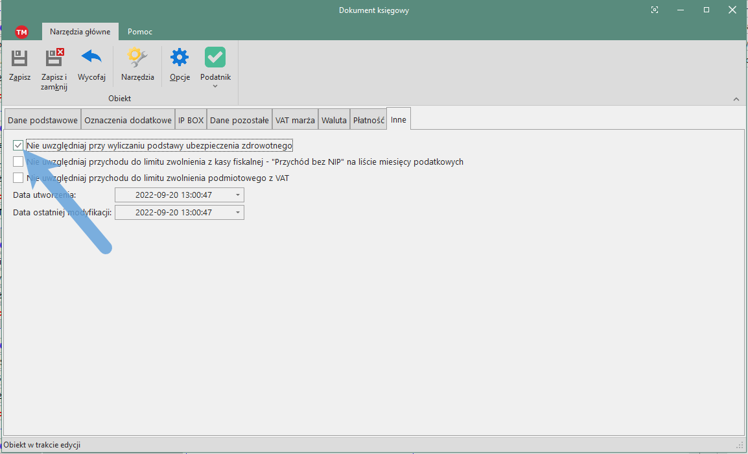
Task: Click the Podatnik green checkmark icon
Action: [x=215, y=58]
